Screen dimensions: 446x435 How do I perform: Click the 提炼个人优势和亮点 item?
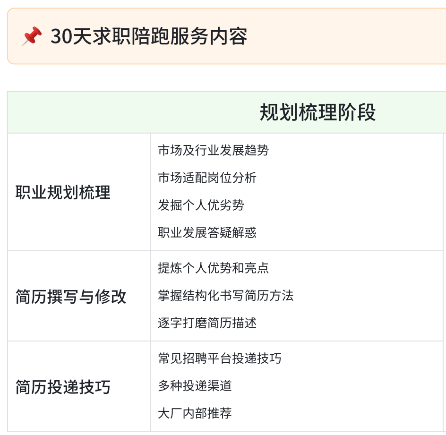(213, 268)
